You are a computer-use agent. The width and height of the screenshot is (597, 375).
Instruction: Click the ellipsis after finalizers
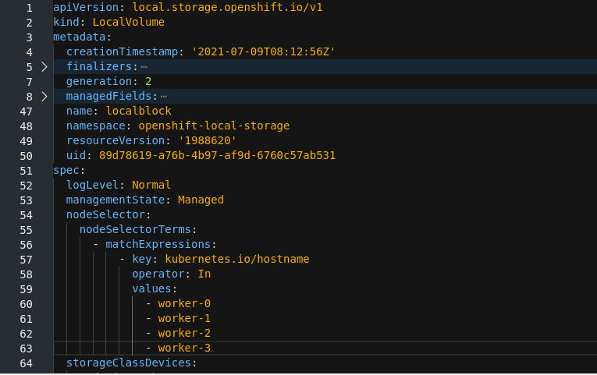144,67
